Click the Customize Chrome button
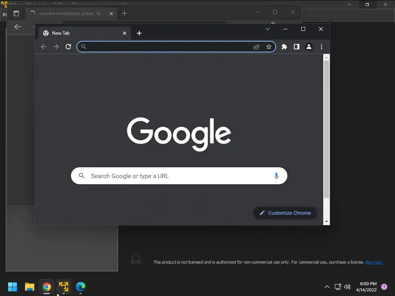 [x=285, y=213]
